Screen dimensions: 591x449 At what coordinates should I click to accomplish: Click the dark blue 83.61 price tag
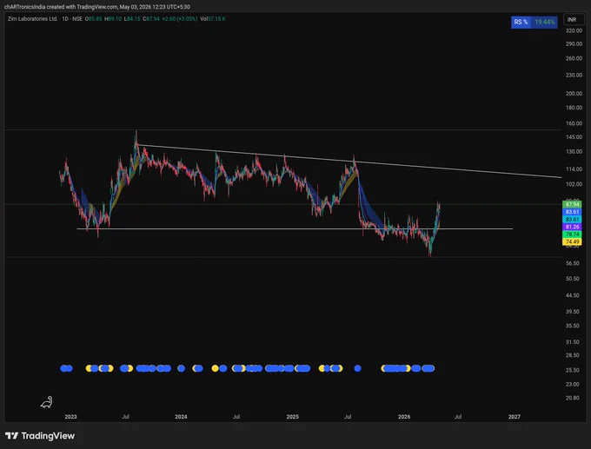572,212
